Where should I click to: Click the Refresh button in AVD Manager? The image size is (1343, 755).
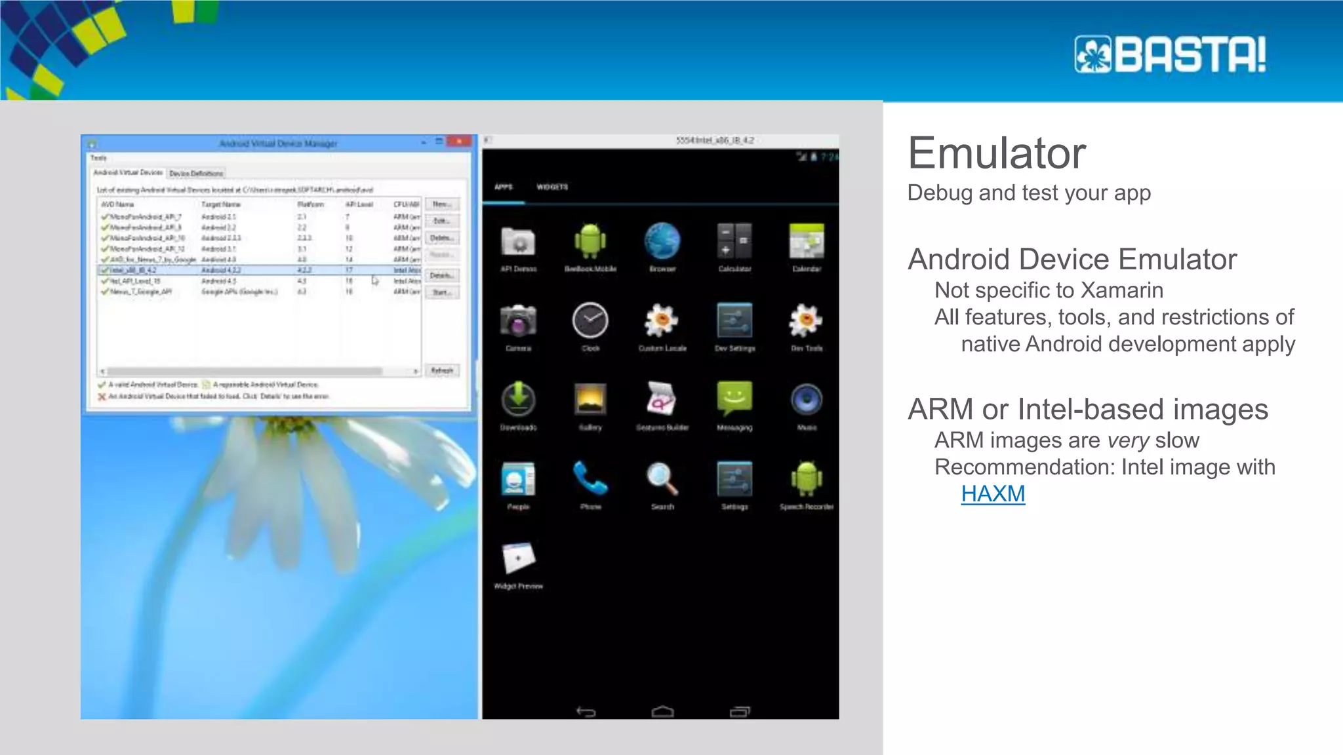coord(442,370)
